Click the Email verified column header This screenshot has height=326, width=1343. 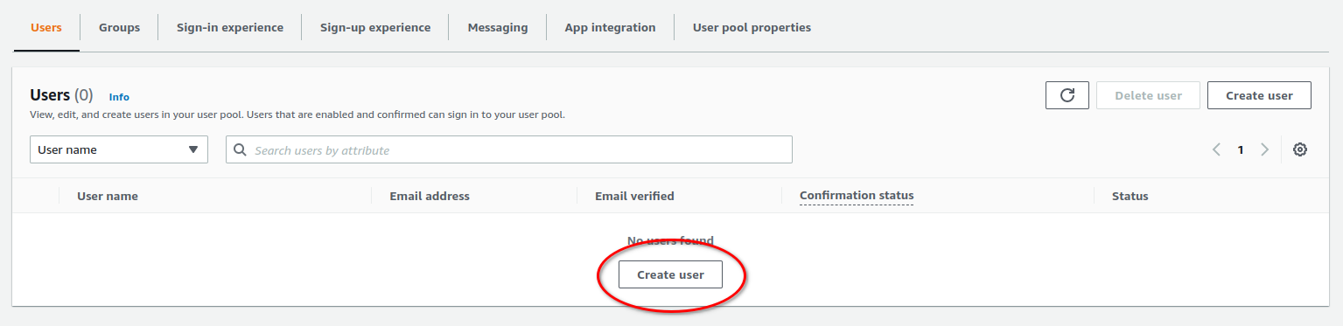point(634,196)
